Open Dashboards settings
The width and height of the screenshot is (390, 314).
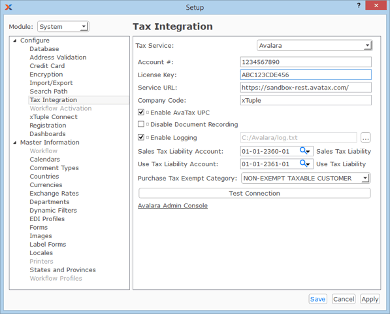(48, 133)
